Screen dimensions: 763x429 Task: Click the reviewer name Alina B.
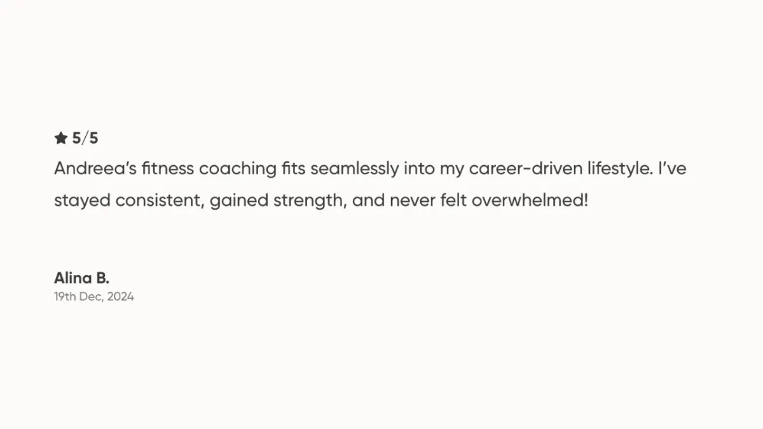point(81,278)
